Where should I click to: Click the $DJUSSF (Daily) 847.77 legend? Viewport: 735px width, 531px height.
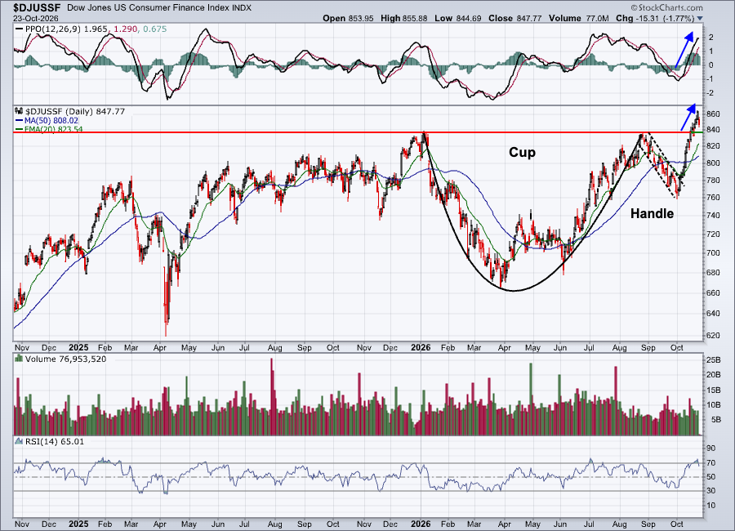click(x=75, y=111)
